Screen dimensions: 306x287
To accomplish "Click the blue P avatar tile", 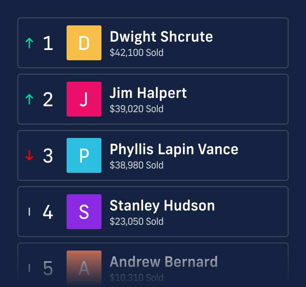I will pos(84,155).
